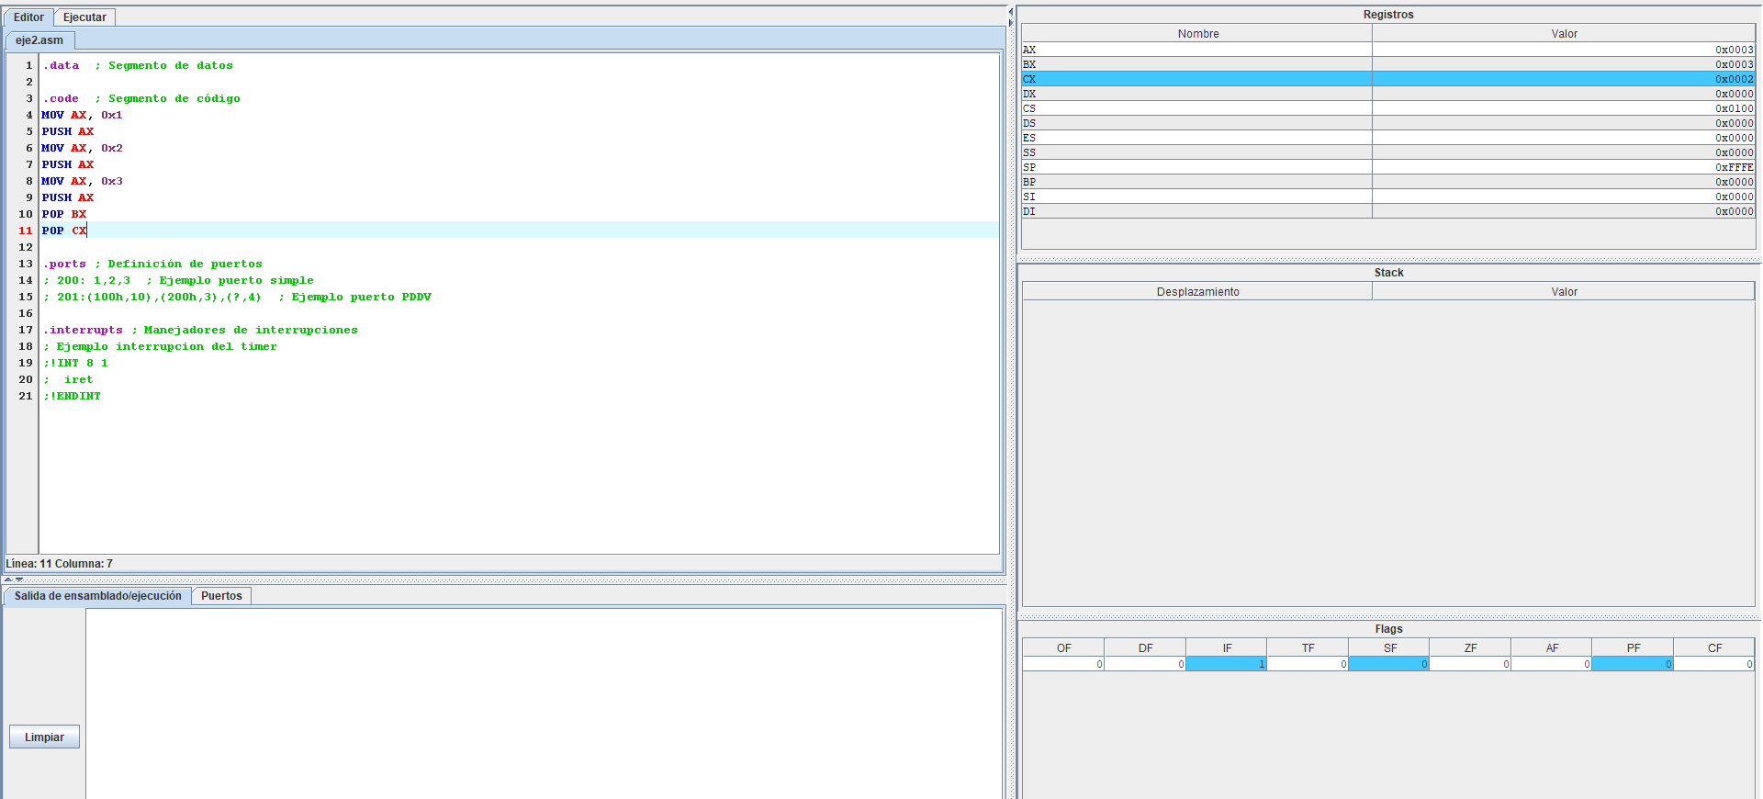This screenshot has height=799, width=1763.
Task: Click code line 'MOV AX, 0x1'
Action: [82, 116]
